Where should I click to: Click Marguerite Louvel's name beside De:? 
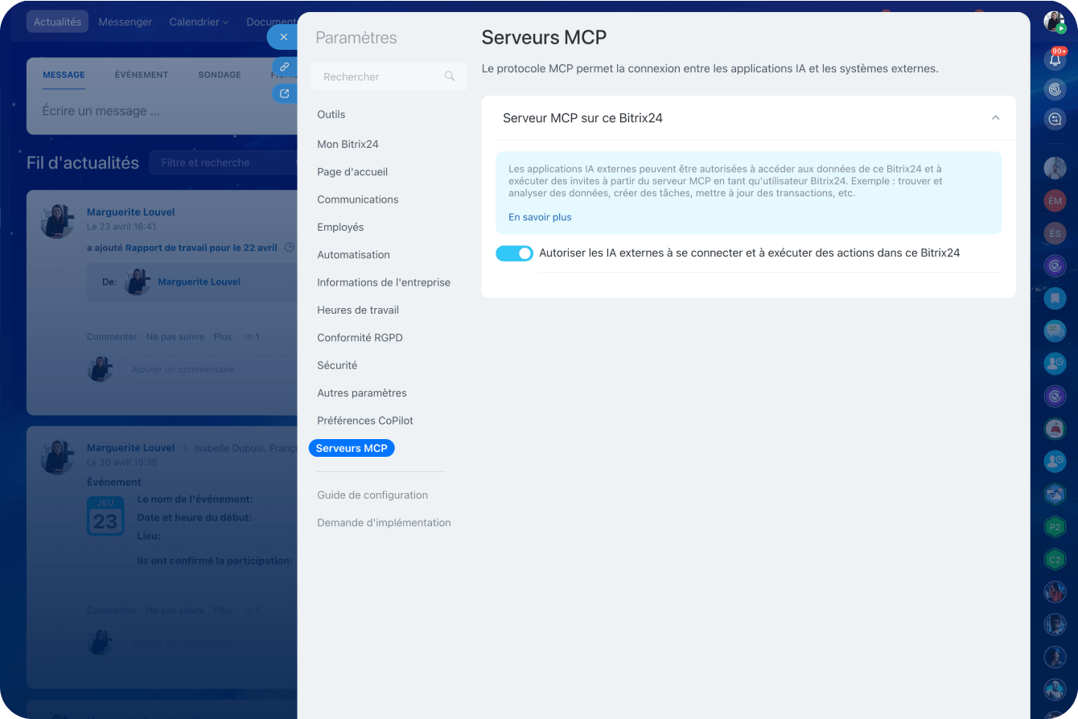pyautogui.click(x=199, y=282)
